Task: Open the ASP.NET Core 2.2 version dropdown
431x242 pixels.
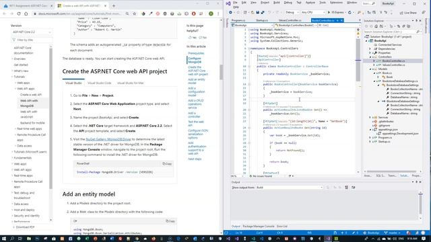Action: 32,32
